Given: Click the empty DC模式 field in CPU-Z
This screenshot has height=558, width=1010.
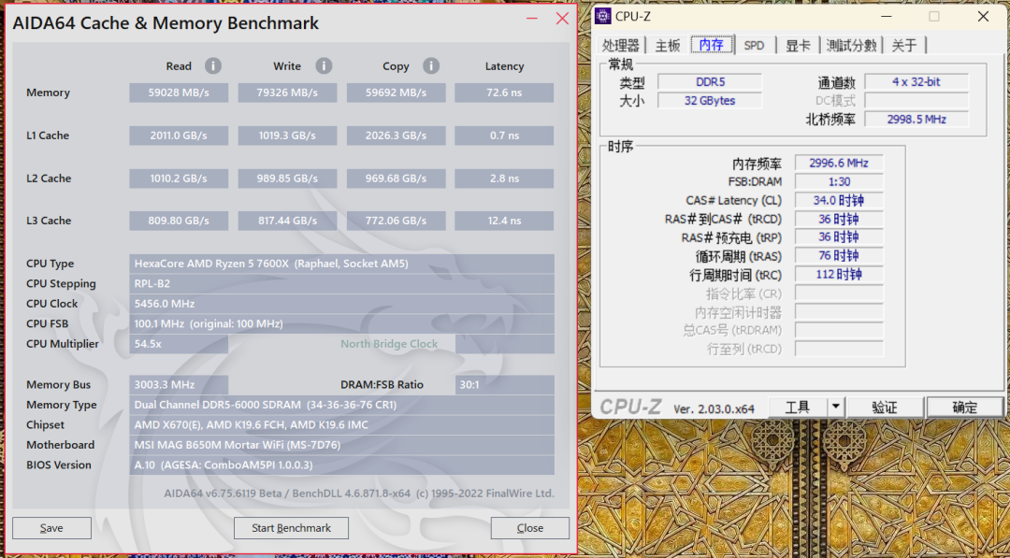Looking at the screenshot, I should [x=916, y=100].
